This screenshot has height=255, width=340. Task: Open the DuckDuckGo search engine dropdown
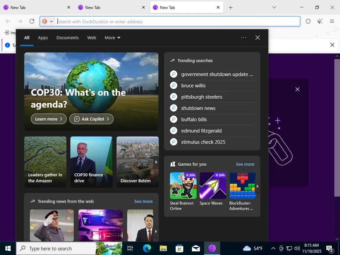click(47, 21)
